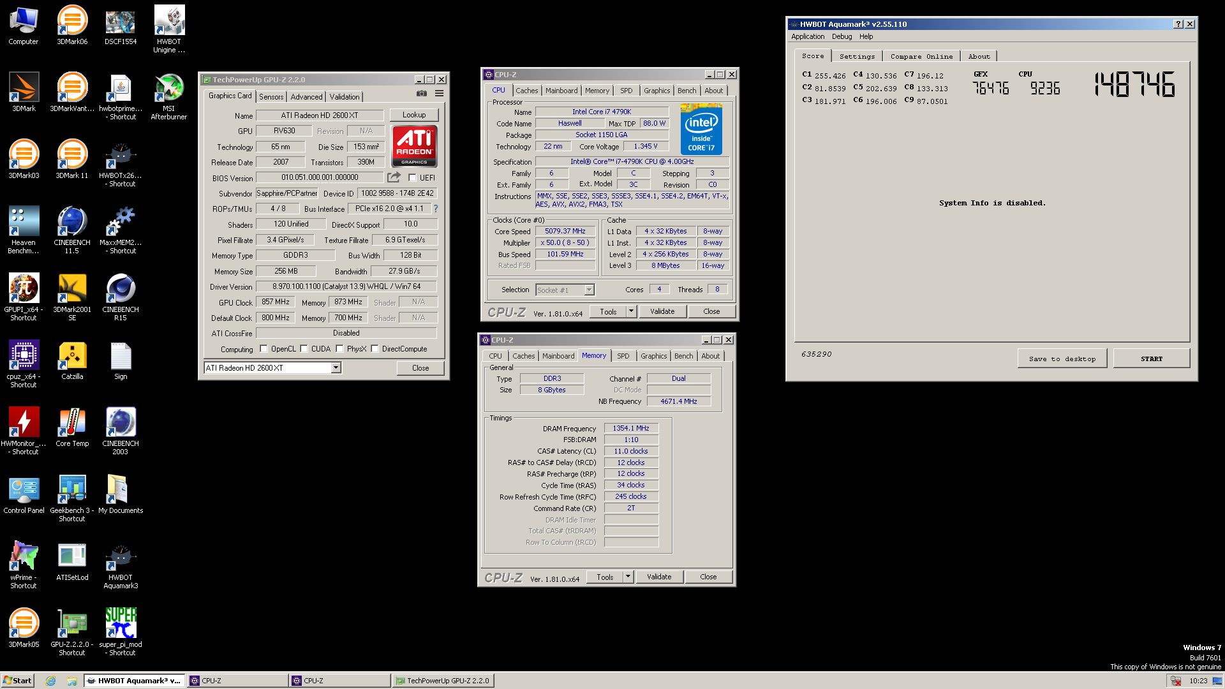The height and width of the screenshot is (689, 1225).
Task: Switch to TechPowerUp GPU-Z taskbar button
Action: (443, 681)
